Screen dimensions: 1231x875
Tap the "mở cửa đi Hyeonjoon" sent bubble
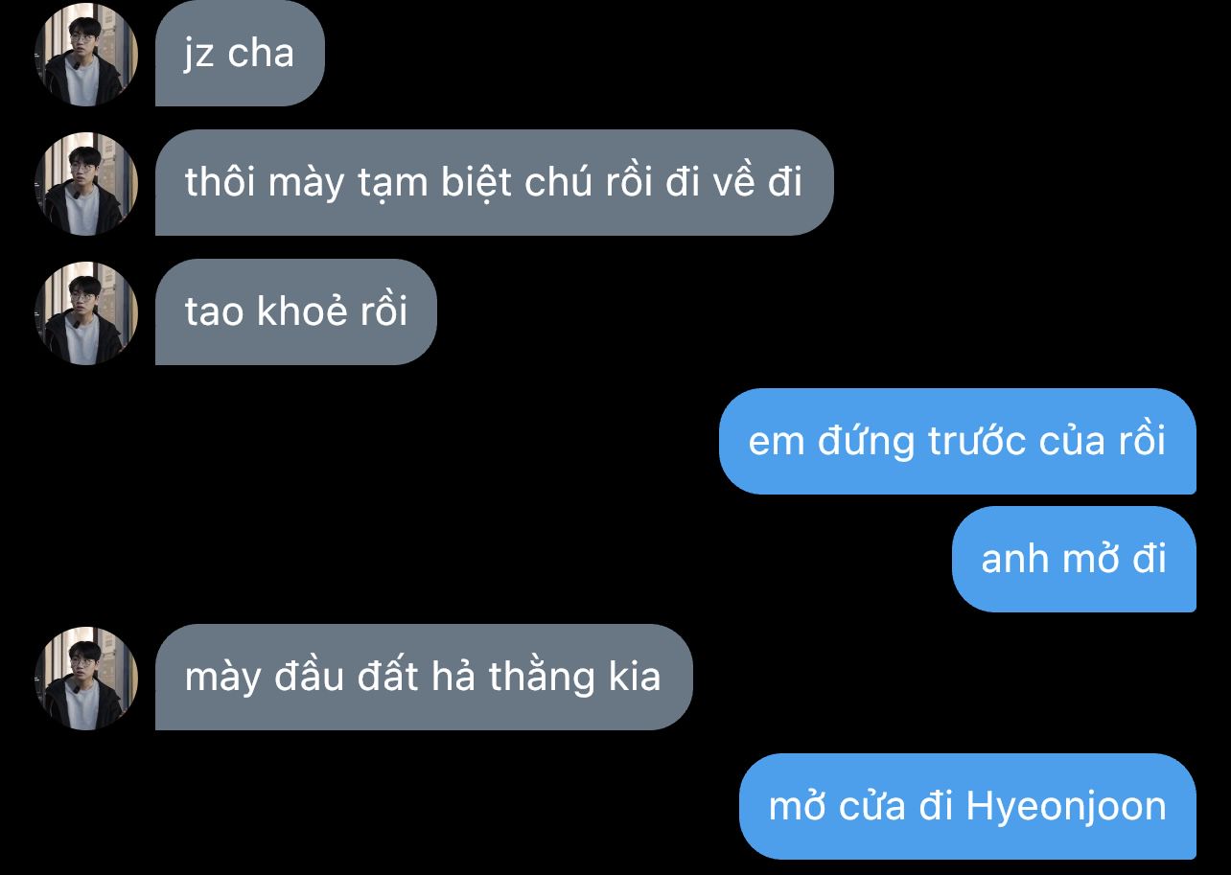pyautogui.click(x=967, y=807)
